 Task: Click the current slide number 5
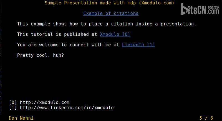coord(201,118)
